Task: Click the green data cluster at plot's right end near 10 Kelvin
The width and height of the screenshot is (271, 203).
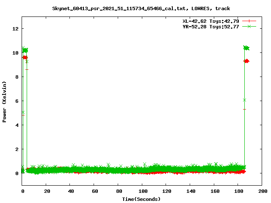Action: (246, 48)
